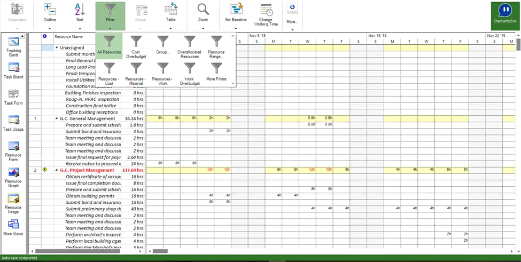
Task: Apply Overallocated Resources filter
Action: [x=190, y=46]
